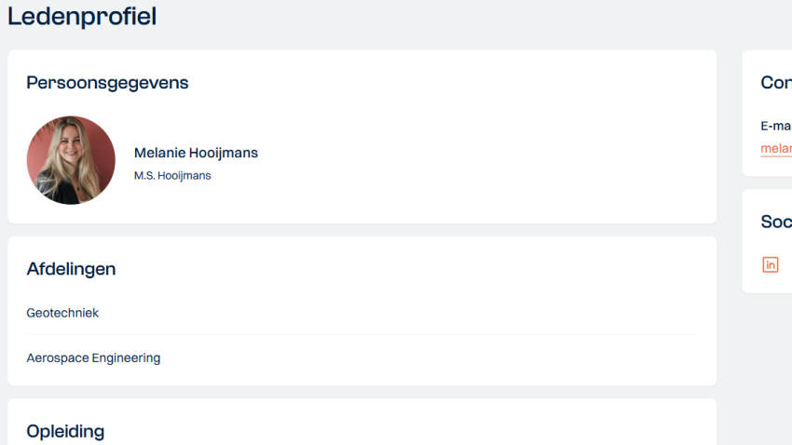792x445 pixels.
Task: Click the full name Melanie Hooijmans
Action: [196, 153]
